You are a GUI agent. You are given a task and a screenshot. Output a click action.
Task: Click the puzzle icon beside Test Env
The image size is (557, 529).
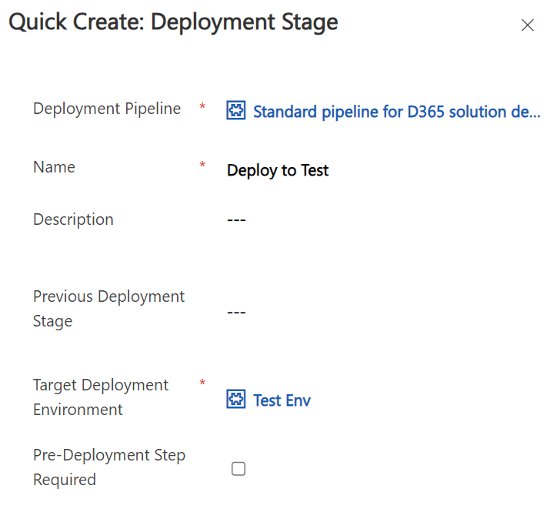235,400
